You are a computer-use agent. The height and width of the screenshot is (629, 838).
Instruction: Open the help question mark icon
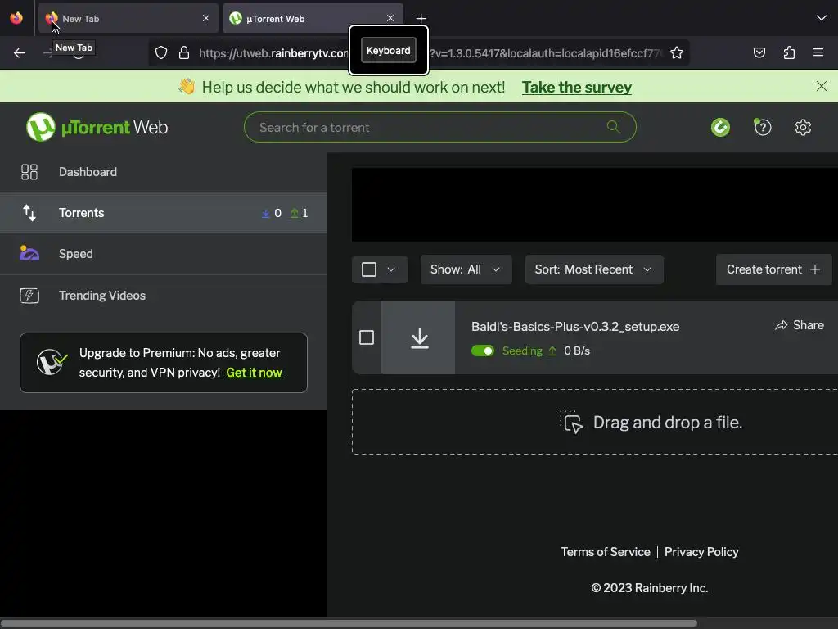coord(763,127)
